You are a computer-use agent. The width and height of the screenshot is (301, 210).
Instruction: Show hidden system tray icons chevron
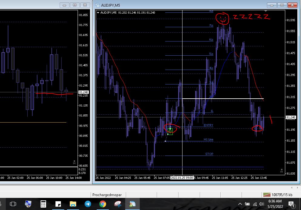coord(240,204)
